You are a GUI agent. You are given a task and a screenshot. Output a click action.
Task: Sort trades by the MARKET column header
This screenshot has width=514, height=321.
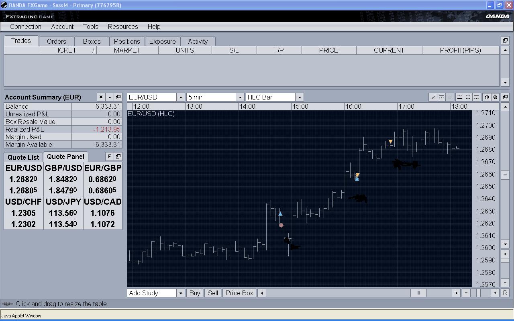tap(127, 50)
